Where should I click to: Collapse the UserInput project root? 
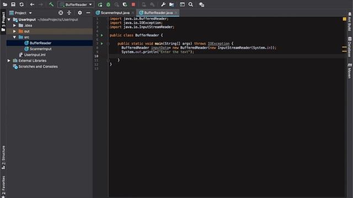(x=9, y=20)
